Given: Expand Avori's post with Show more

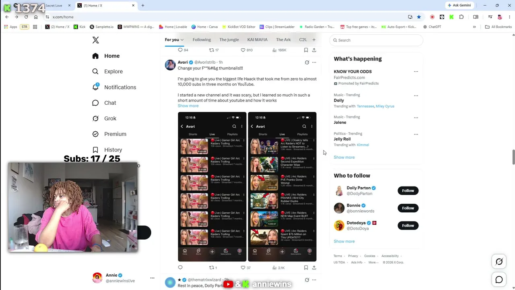Looking at the screenshot, I should (x=188, y=106).
